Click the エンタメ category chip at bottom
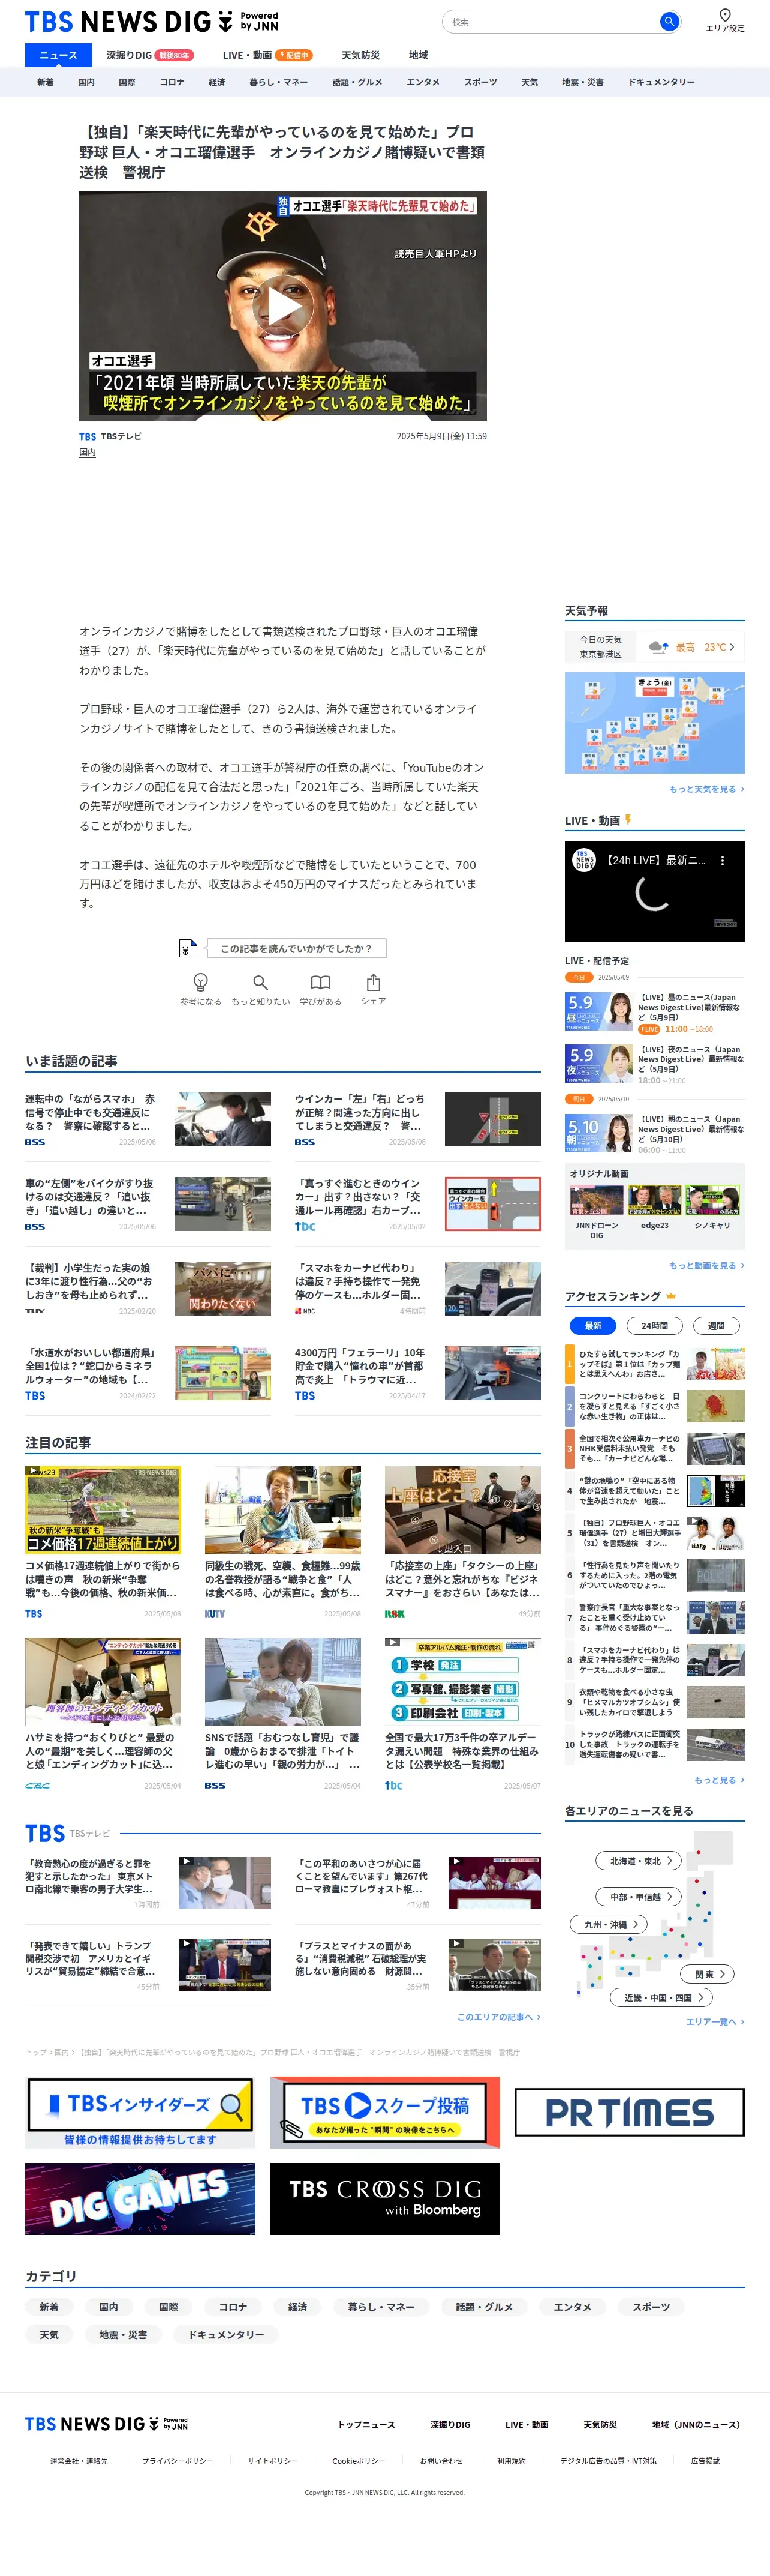The height and width of the screenshot is (2576, 770). pyautogui.click(x=572, y=2307)
